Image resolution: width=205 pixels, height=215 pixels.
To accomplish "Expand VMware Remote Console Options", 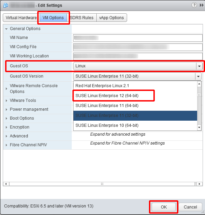I will click(6, 89).
